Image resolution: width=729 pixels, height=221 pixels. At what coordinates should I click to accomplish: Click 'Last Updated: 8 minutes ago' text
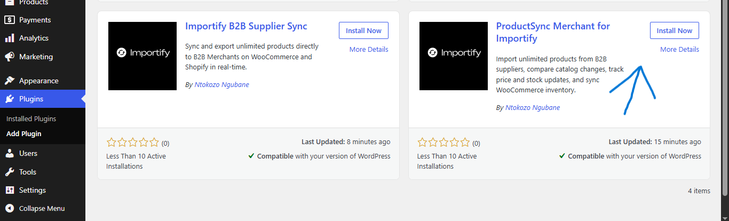(346, 142)
